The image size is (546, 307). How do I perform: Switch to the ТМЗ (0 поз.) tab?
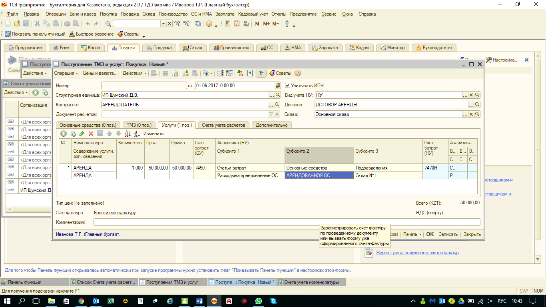[139, 125]
